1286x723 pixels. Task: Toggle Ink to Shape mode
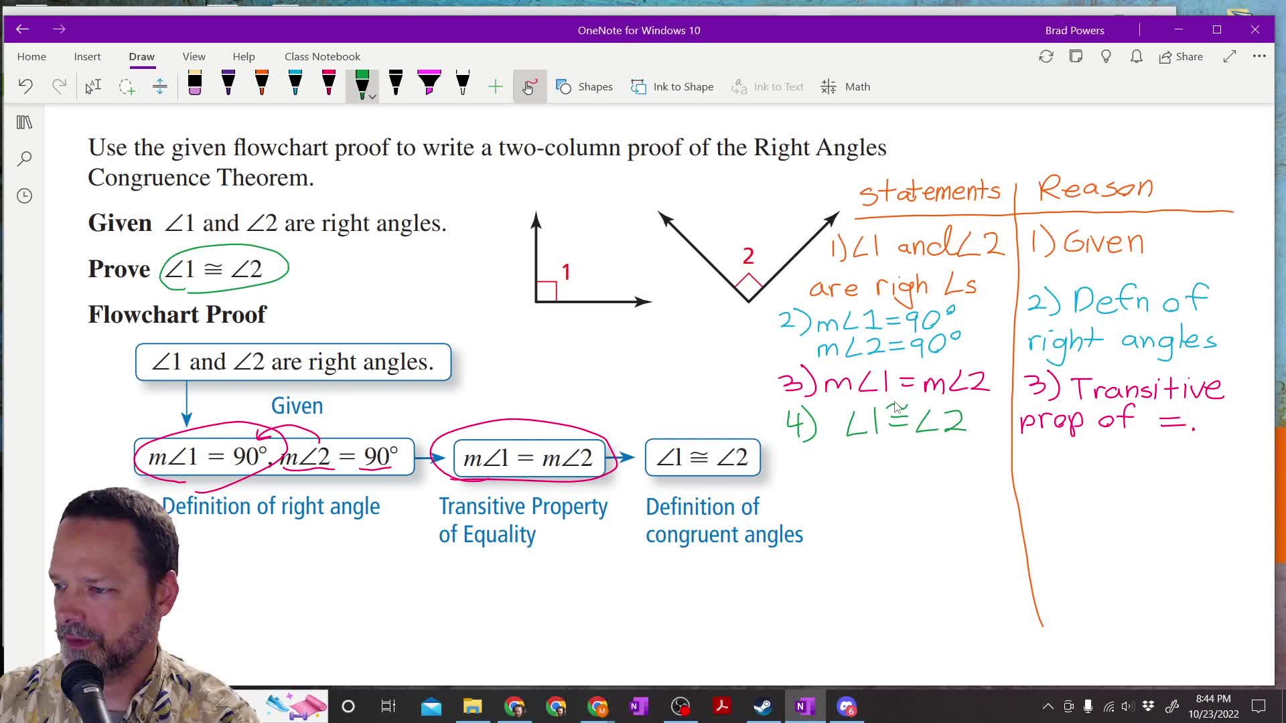[x=672, y=86]
